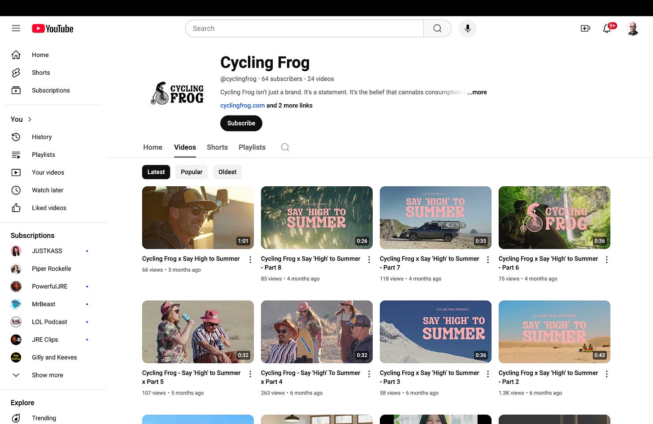653x424 pixels.
Task: Click the channel search magnifier icon
Action: pyautogui.click(x=285, y=147)
